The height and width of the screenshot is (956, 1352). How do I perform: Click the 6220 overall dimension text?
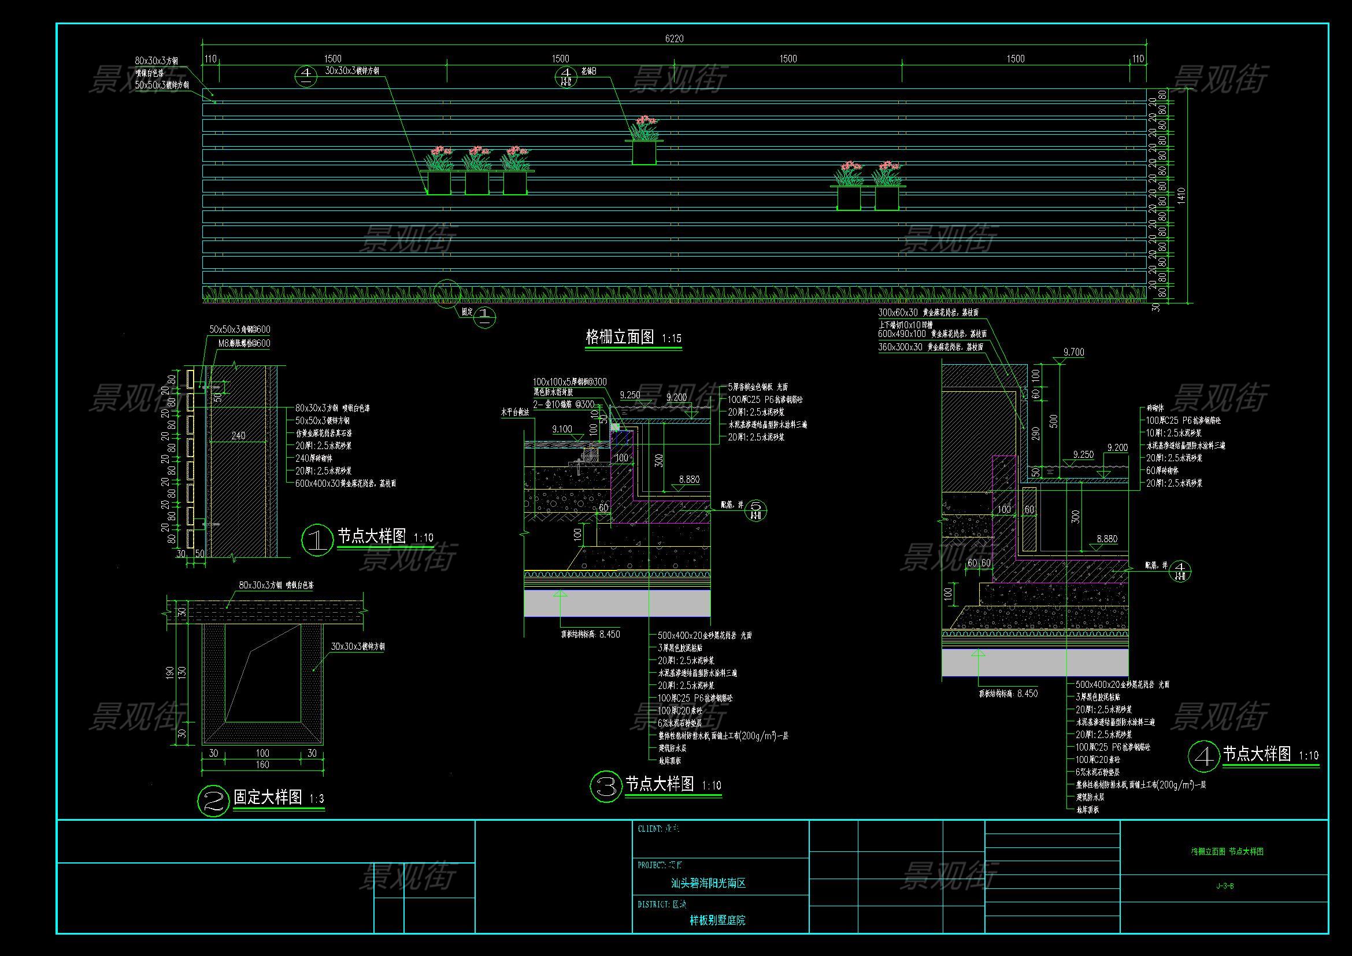pos(674,39)
